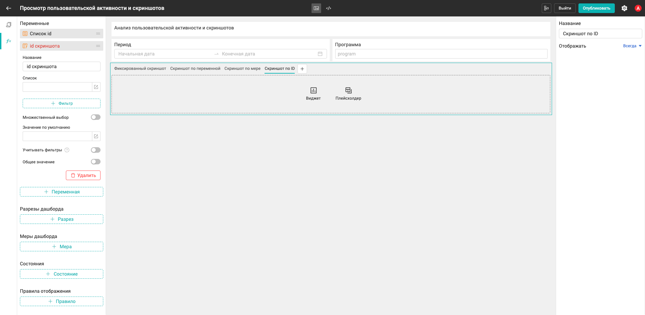Click the Опубликовать button
The height and width of the screenshot is (315, 645).
(596, 8)
